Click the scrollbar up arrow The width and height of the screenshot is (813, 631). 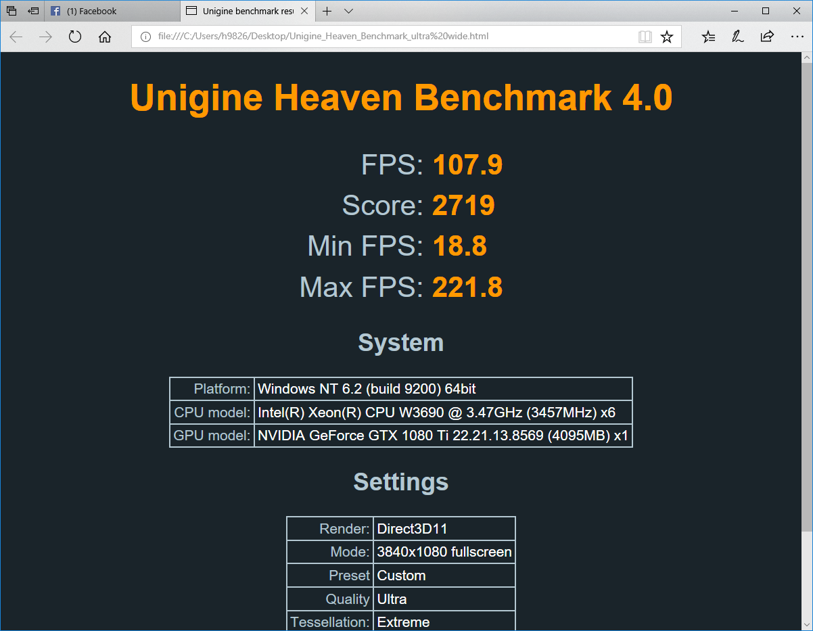[807, 58]
